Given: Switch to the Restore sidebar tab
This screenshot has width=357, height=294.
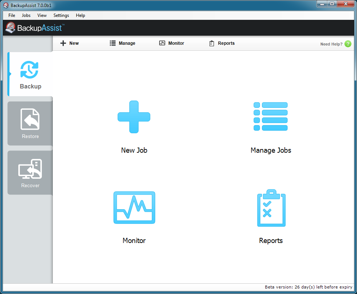Looking at the screenshot, I should pyautogui.click(x=30, y=123).
